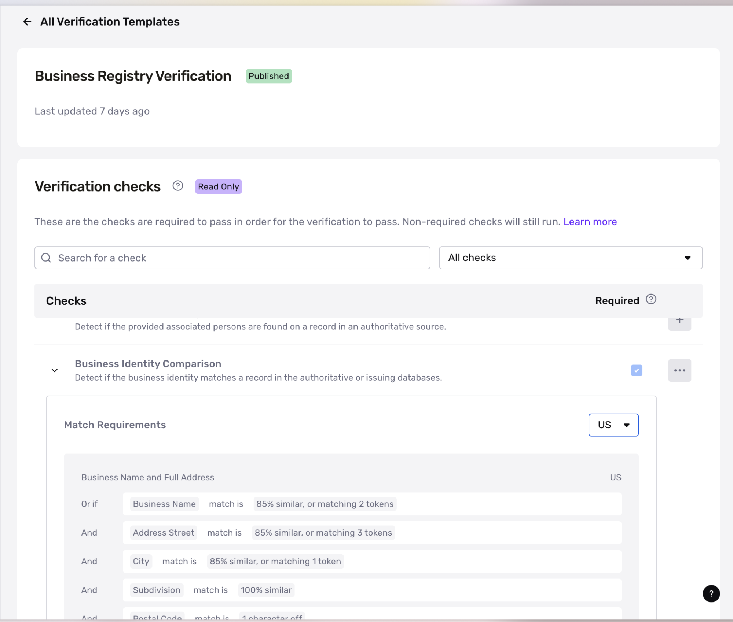Image resolution: width=733 pixels, height=622 pixels.
Task: Open three-dots menu for Business Identity Comparison
Action: 679,370
